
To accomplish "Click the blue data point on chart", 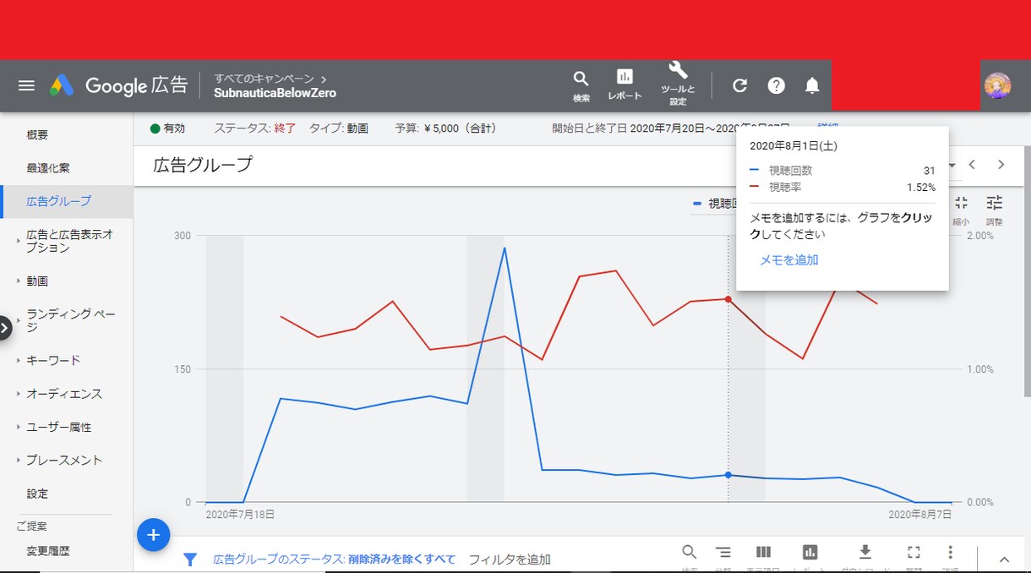I will [728, 475].
